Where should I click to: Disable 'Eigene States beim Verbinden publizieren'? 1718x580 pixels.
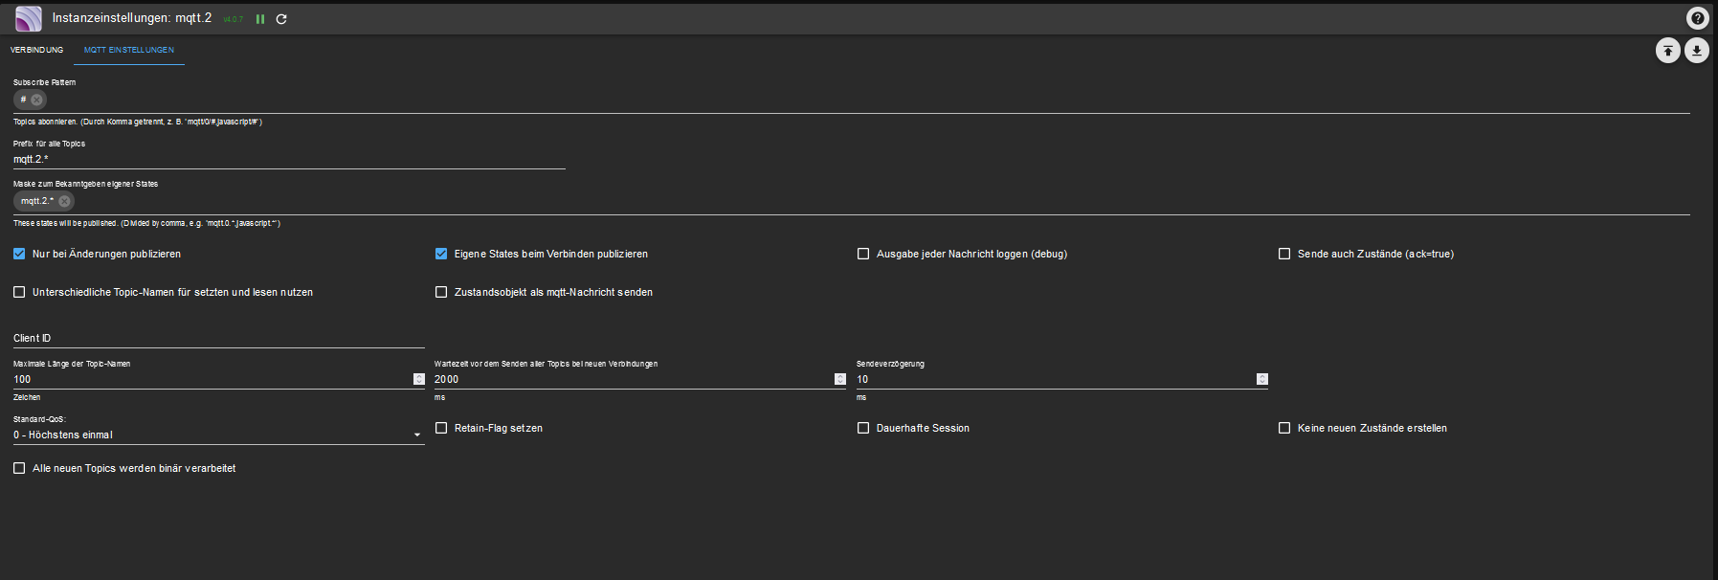tap(441, 254)
